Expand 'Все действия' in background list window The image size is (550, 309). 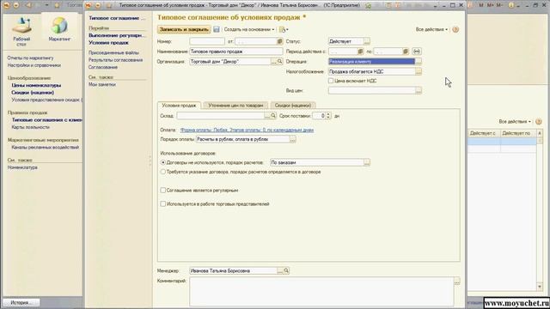pos(515,122)
